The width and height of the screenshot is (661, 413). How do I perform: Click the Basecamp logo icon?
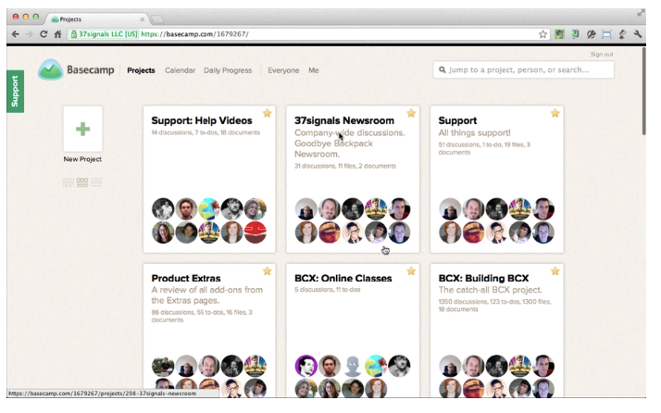coord(50,70)
